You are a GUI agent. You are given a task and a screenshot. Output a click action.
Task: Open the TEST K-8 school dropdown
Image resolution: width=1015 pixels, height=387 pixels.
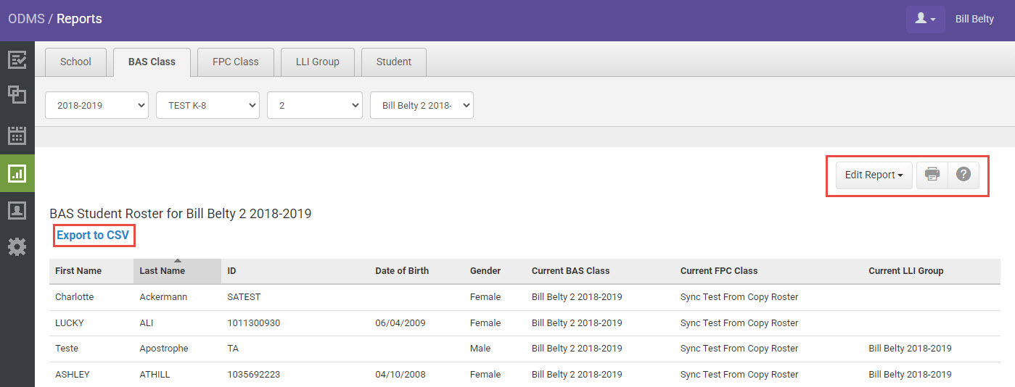pyautogui.click(x=207, y=105)
